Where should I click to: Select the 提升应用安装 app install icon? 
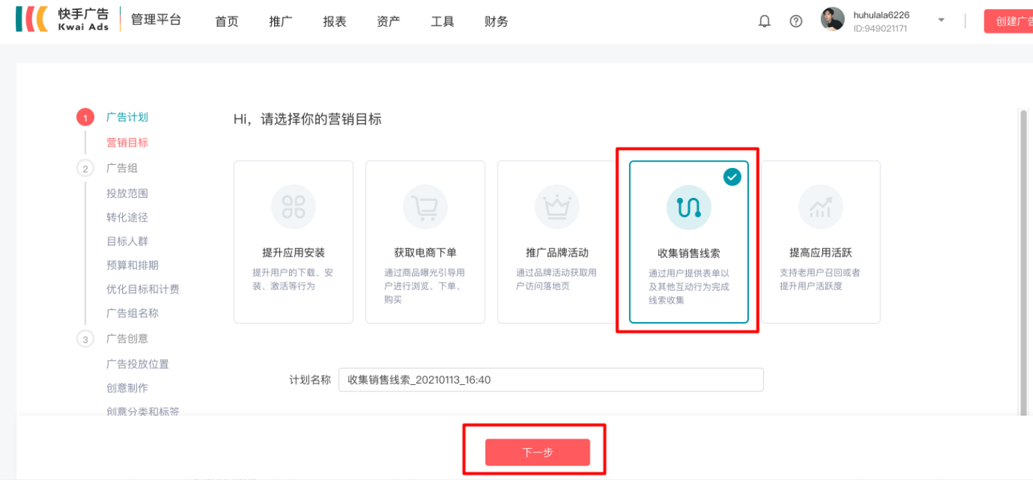293,206
